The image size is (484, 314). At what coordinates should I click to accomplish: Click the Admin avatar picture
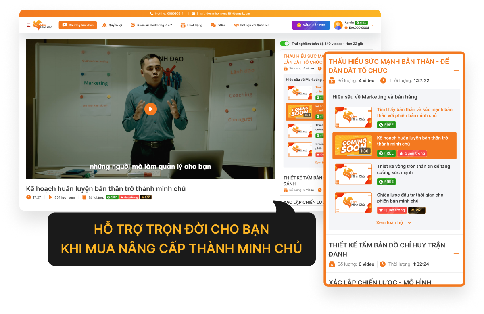click(x=338, y=25)
